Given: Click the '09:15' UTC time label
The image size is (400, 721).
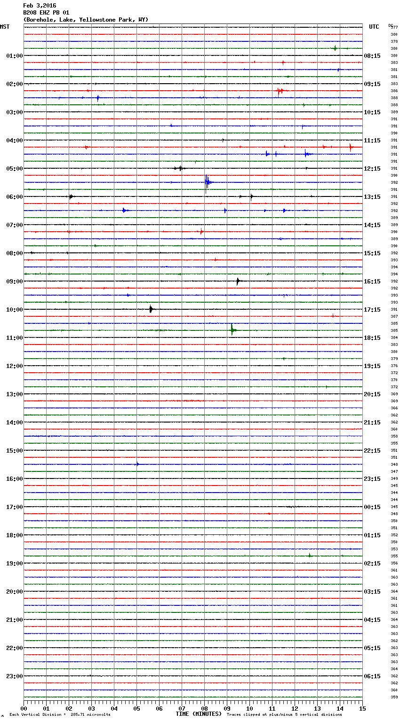Looking at the screenshot, I should pos(372,84).
